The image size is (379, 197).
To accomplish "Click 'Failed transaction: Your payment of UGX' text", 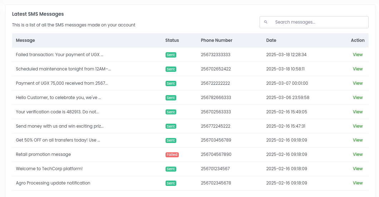I will click(58, 55).
